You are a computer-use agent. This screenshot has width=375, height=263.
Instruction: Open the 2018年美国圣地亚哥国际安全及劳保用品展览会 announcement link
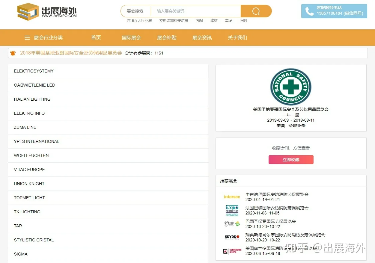pos(71,53)
